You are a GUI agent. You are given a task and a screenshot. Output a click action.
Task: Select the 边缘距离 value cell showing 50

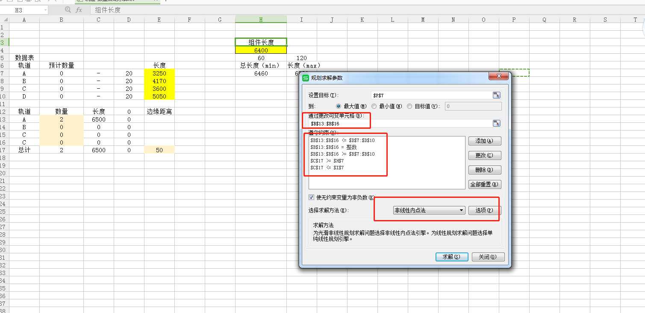tap(159, 150)
